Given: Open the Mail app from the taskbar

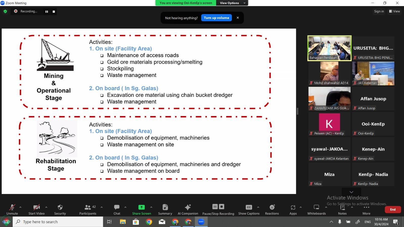Looking at the screenshot, I should [162, 222].
